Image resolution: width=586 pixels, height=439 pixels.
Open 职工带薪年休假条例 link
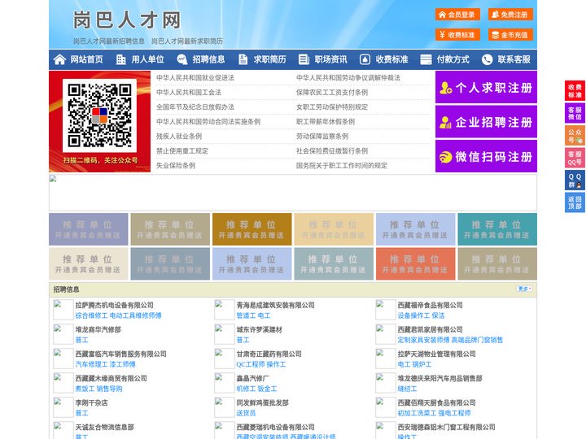(x=326, y=122)
